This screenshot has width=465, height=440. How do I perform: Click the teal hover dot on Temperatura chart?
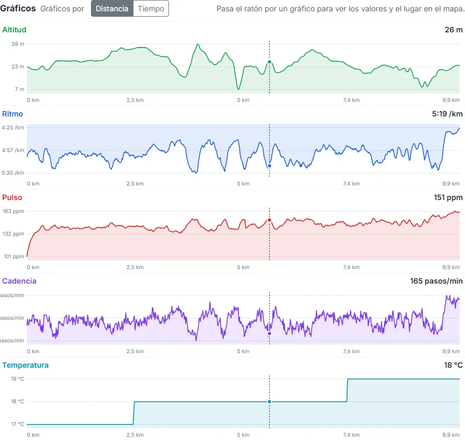270,402
